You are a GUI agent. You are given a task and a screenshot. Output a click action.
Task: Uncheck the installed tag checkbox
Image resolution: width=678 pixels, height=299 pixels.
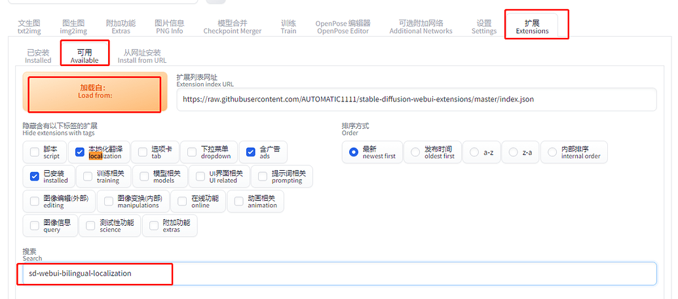35,176
